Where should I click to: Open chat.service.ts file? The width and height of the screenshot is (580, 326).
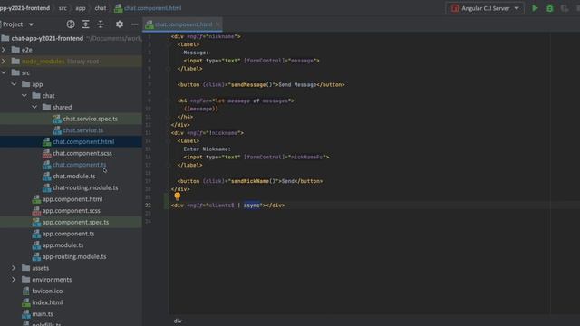coord(82,130)
